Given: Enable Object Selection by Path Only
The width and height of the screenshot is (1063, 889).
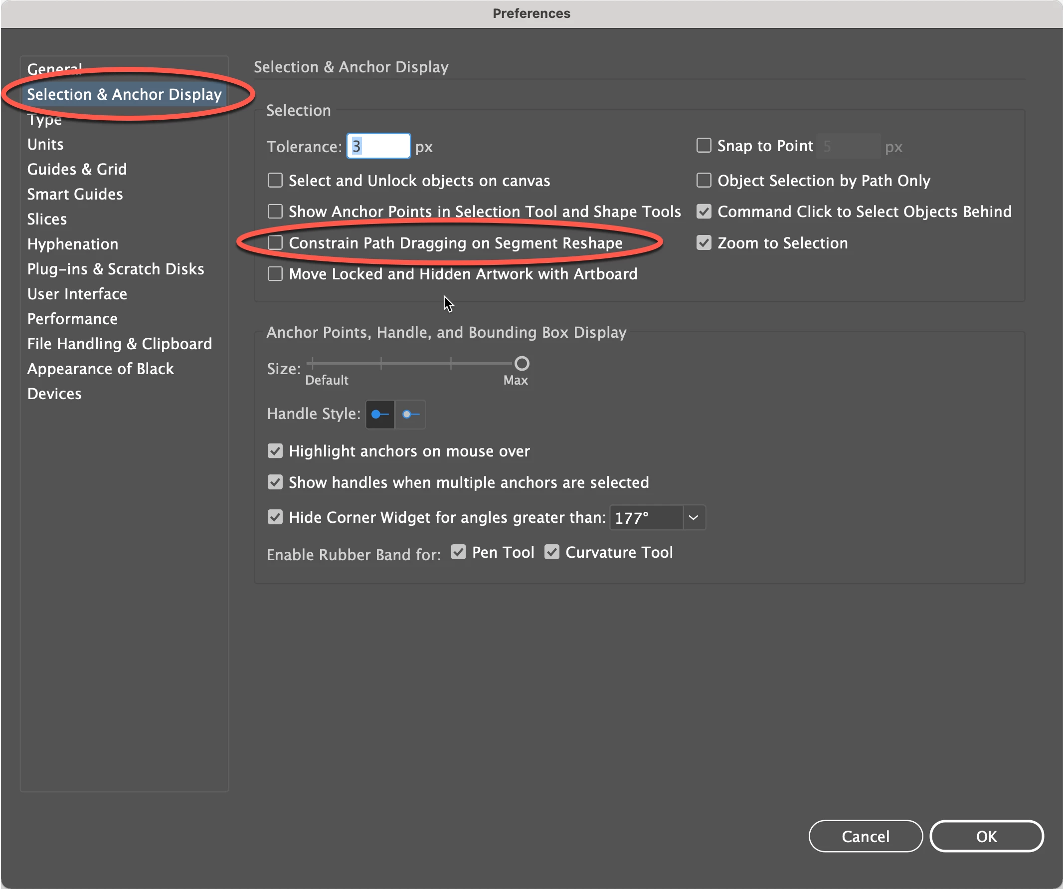Looking at the screenshot, I should [704, 180].
